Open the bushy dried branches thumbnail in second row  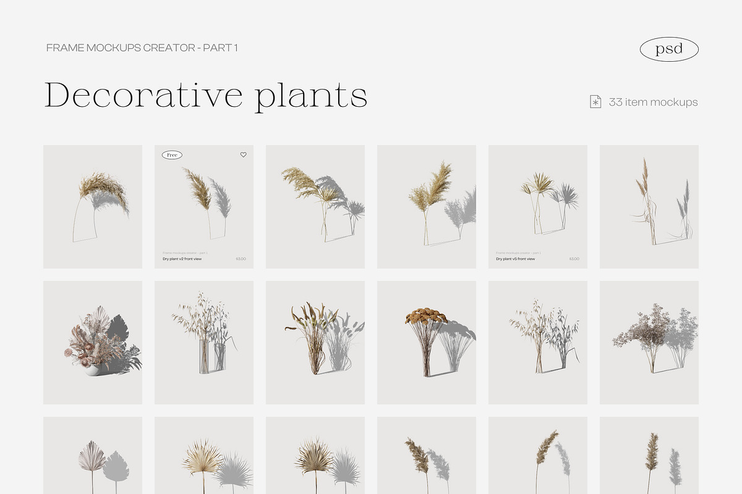[x=649, y=343]
